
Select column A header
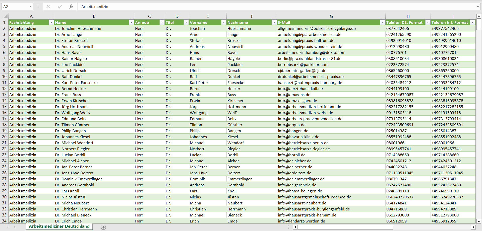click(31, 16)
